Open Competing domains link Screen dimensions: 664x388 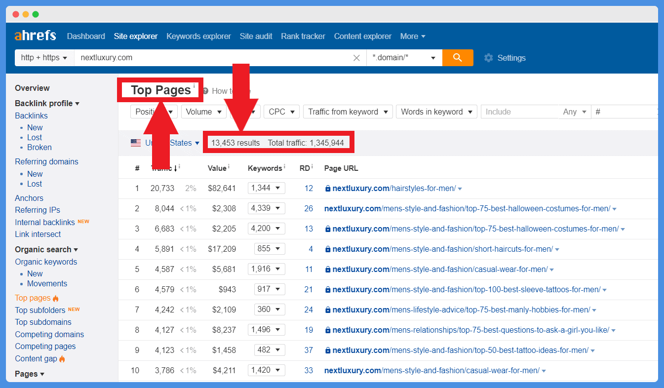point(49,334)
